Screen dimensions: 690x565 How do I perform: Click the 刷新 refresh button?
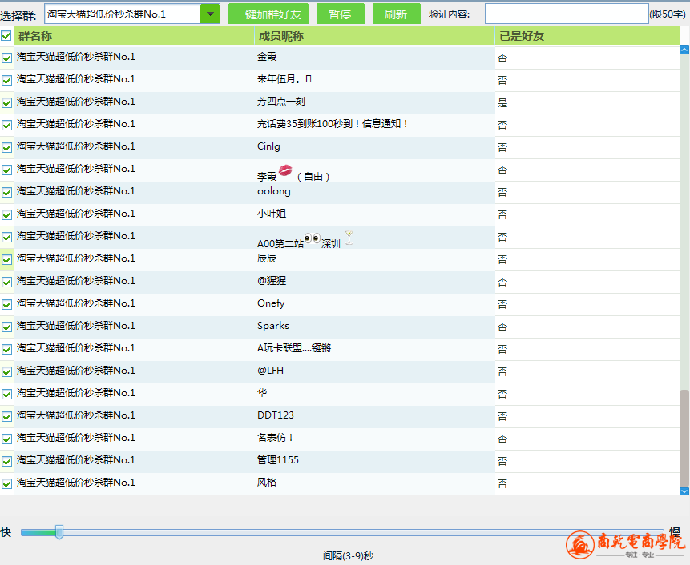396,14
